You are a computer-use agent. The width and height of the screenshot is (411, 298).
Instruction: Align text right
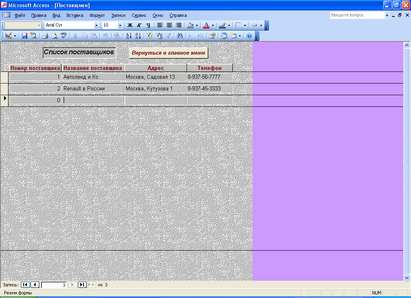[x=179, y=25]
